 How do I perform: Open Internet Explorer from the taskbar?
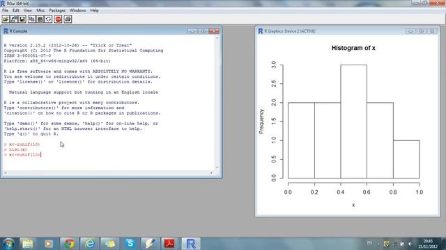pos(90,244)
